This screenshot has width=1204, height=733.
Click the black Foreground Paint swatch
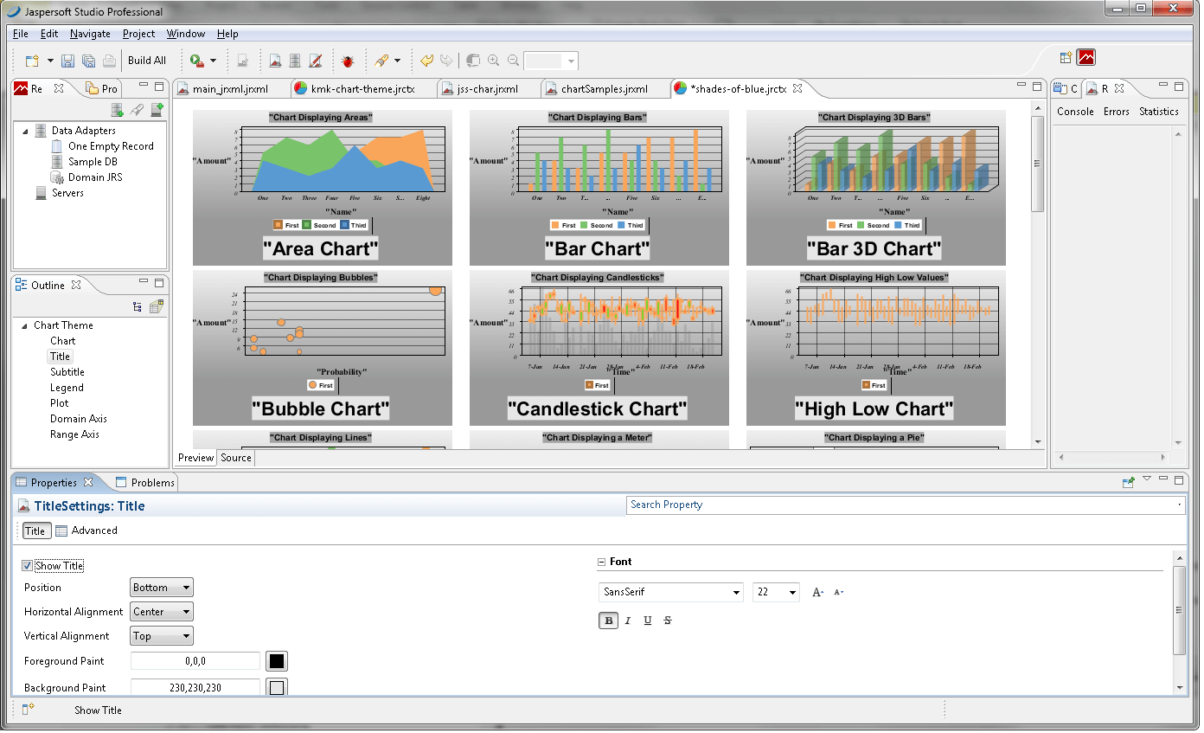coord(277,662)
